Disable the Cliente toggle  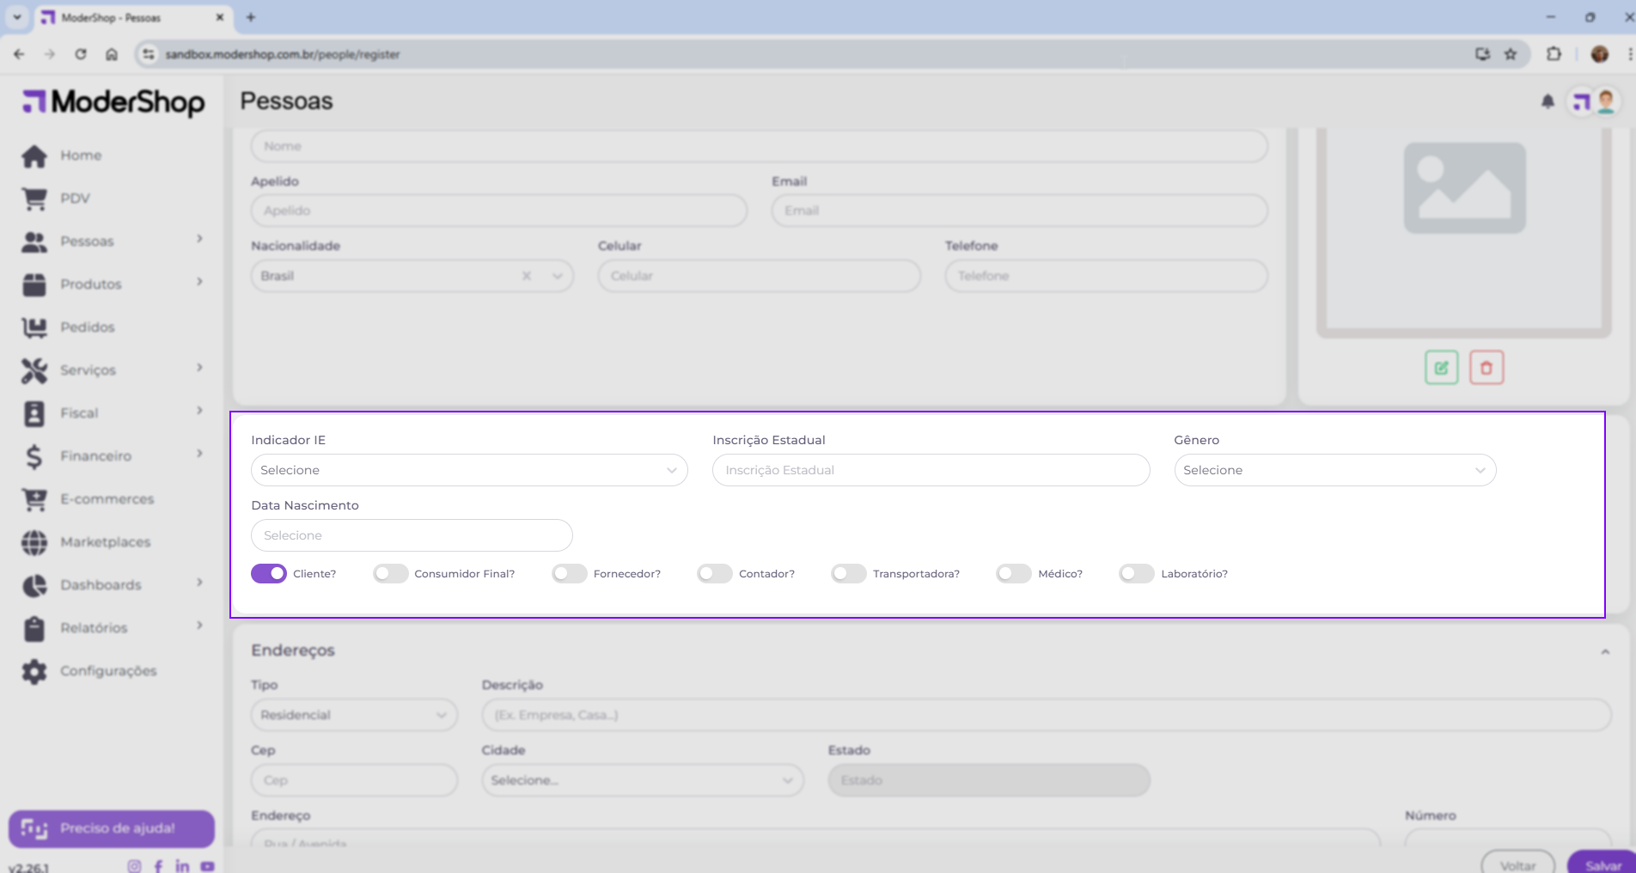click(x=269, y=573)
